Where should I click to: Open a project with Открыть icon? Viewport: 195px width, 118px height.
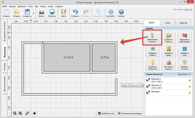[x=17, y=13]
